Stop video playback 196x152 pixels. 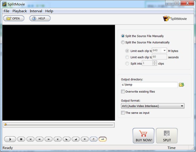(21, 139)
